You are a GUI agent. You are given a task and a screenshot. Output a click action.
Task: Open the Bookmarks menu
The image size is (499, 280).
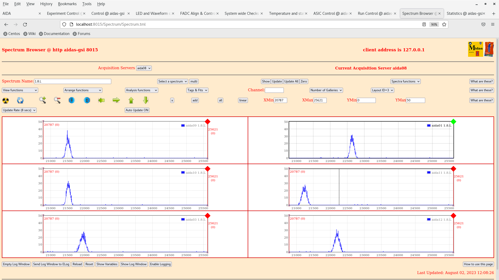(x=67, y=4)
